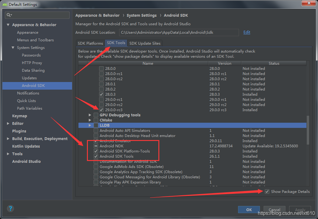Check the 29.0.0-rc1 checkbox
Screen dimensions: 318x219
102,99
